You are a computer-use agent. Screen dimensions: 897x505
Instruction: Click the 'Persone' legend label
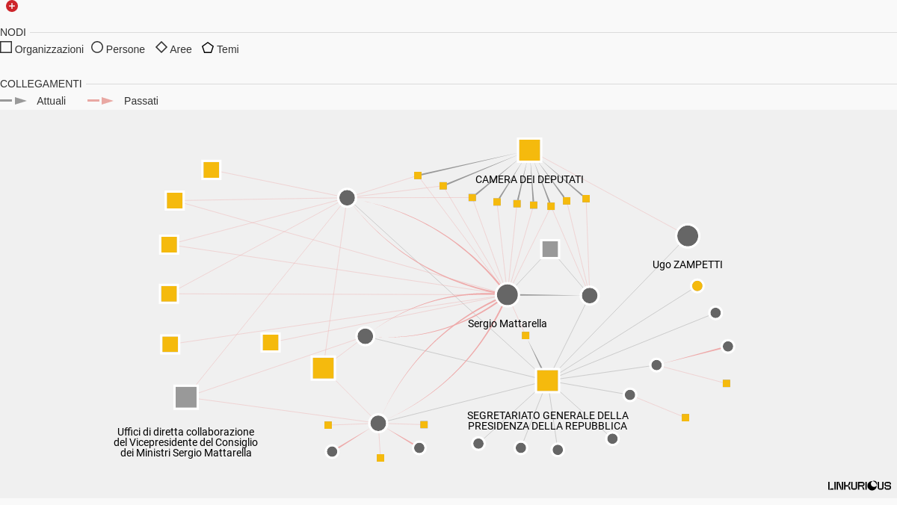pos(126,49)
